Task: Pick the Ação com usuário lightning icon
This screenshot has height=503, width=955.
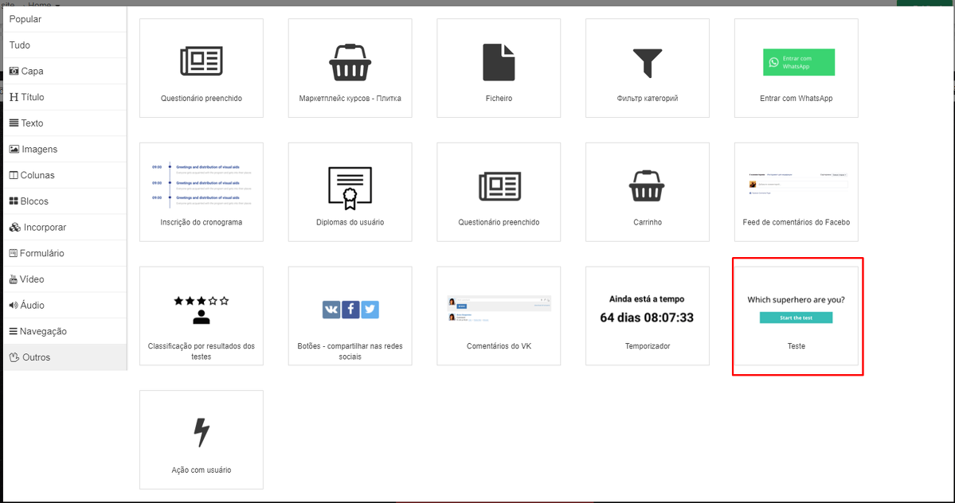Action: point(202,432)
